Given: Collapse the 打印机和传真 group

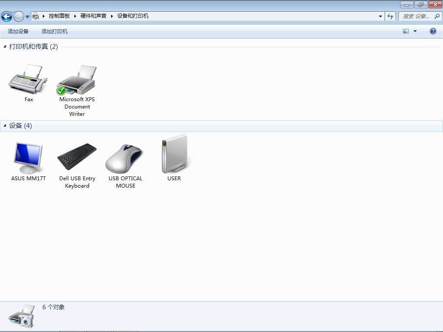Looking at the screenshot, I should click(x=4, y=46).
